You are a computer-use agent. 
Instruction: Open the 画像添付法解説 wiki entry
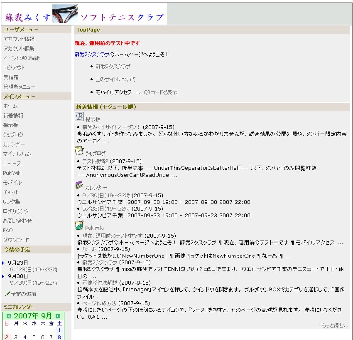pyautogui.click(x=100, y=283)
